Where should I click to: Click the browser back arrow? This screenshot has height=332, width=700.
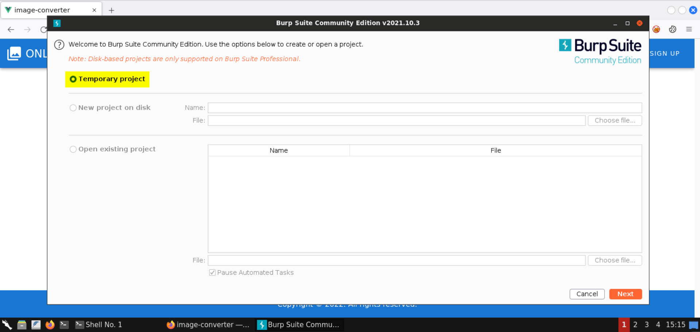pyautogui.click(x=11, y=30)
